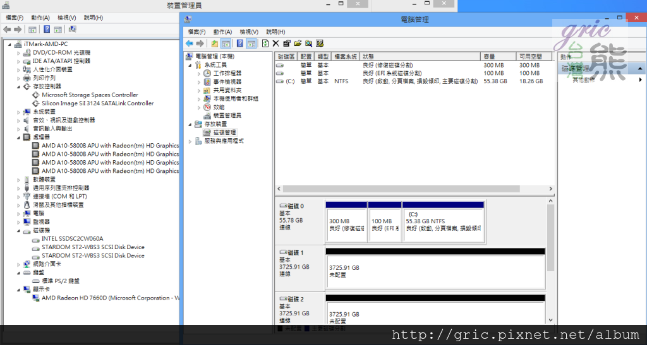Open 檢視(V) menu in 電腦管理 window
Viewport: 647px width, 345px height.
click(x=249, y=32)
